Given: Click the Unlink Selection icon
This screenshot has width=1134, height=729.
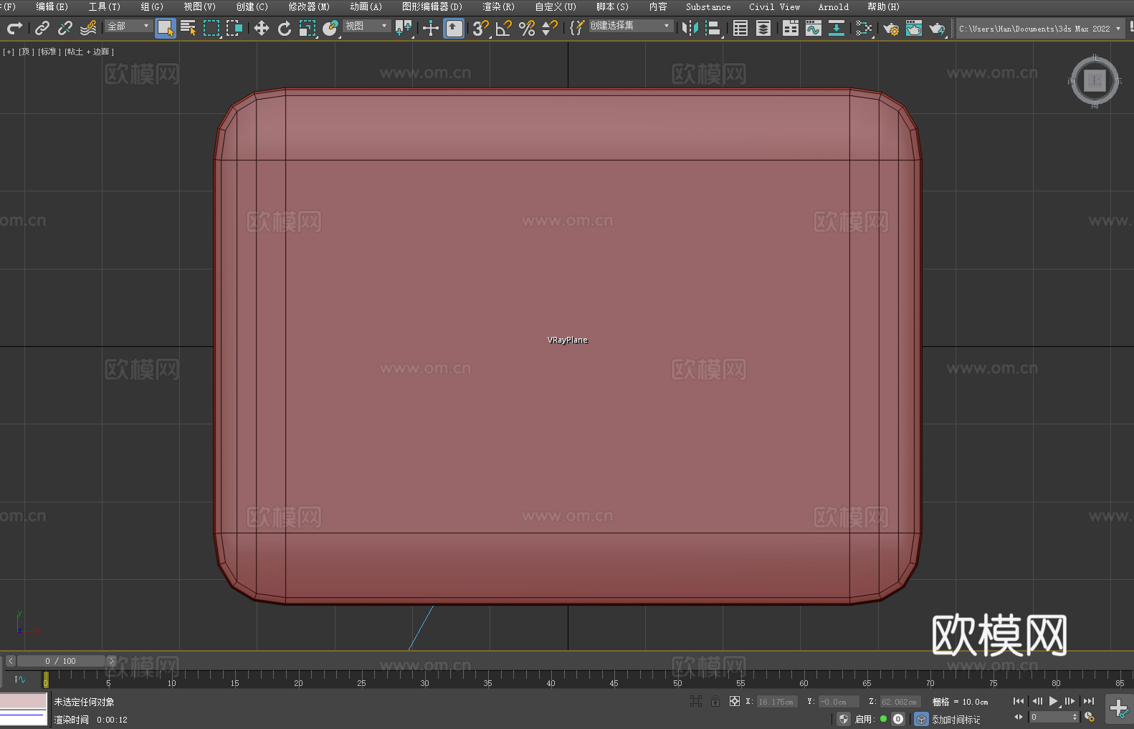Looking at the screenshot, I should point(65,28).
